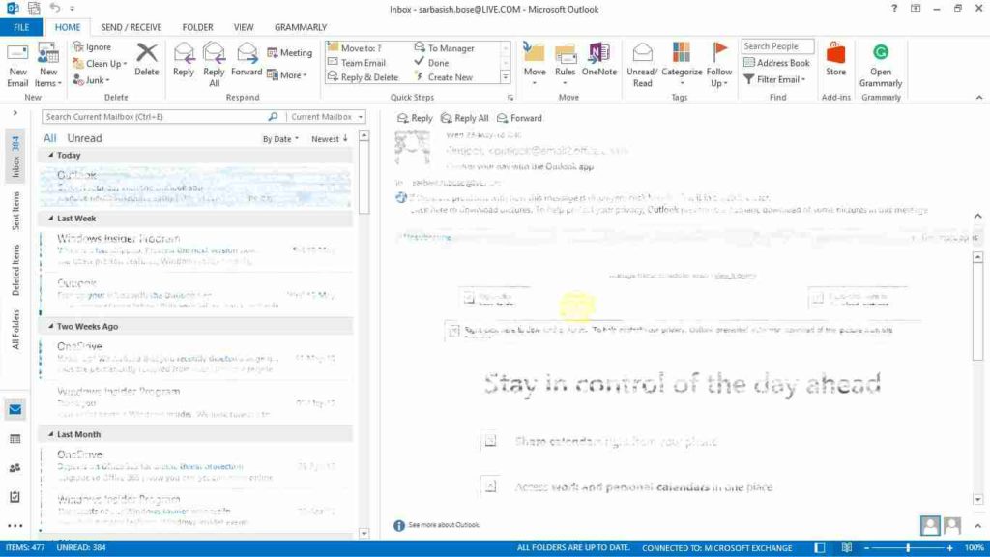Open the Follow Up flag menu
The image size is (990, 557).
coord(719,65)
